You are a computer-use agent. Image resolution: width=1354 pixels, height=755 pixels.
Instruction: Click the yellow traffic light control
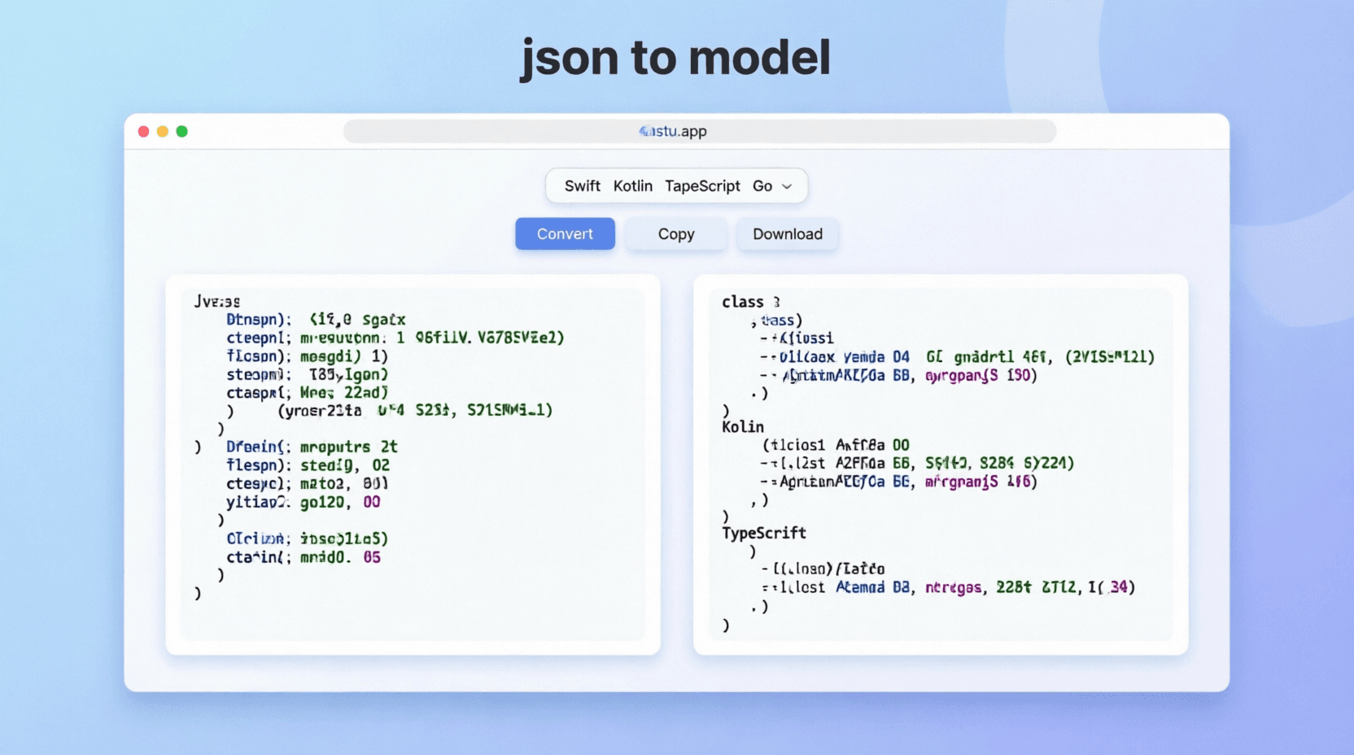tap(163, 131)
